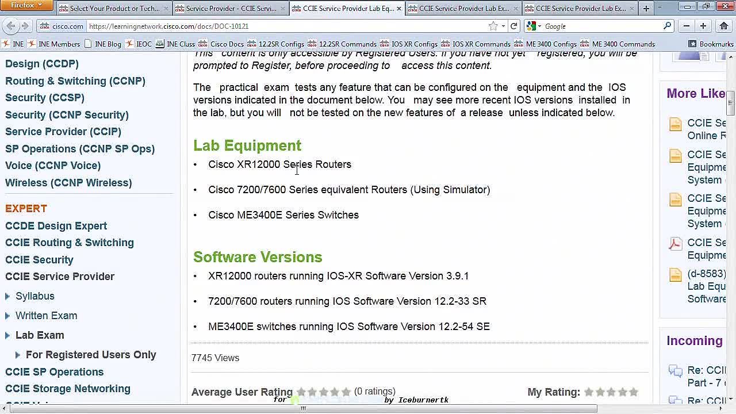Open the SP Operations (CCNP SP Ops) link

pos(80,149)
